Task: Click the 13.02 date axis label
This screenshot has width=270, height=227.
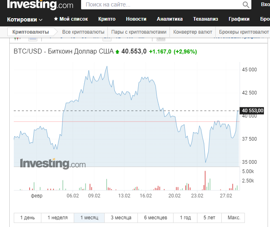Action: coord(124,196)
